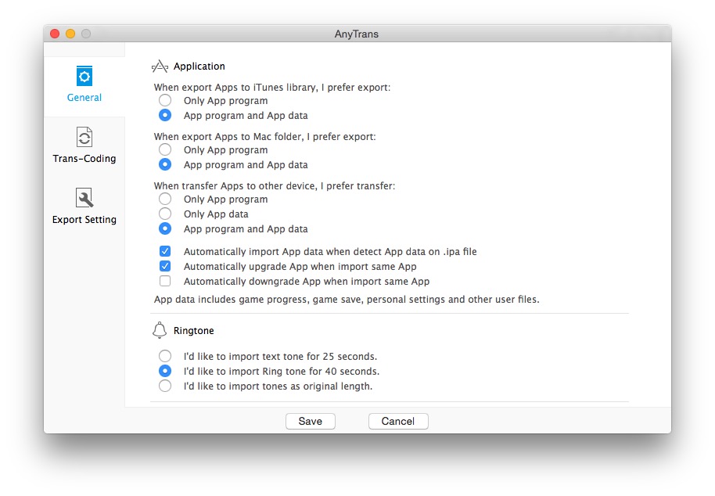Select App program and App data for Mac folder
The width and height of the screenshot is (715, 496).
coord(165,164)
